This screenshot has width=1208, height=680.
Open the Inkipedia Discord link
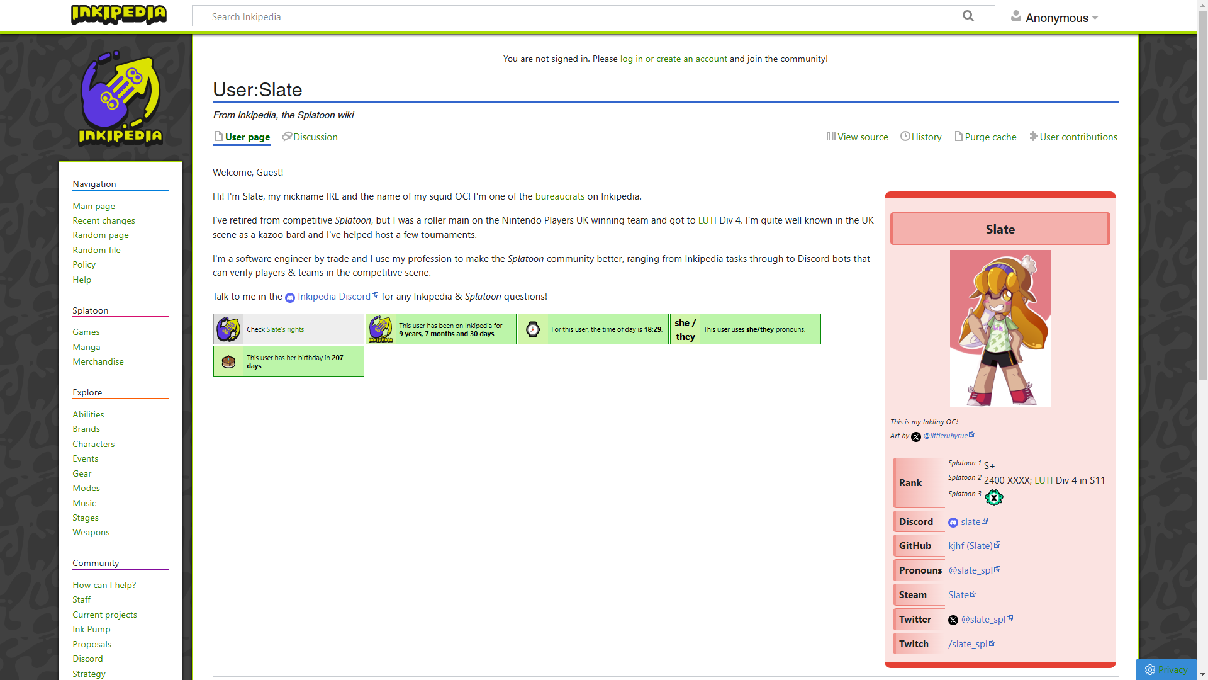[334, 297]
